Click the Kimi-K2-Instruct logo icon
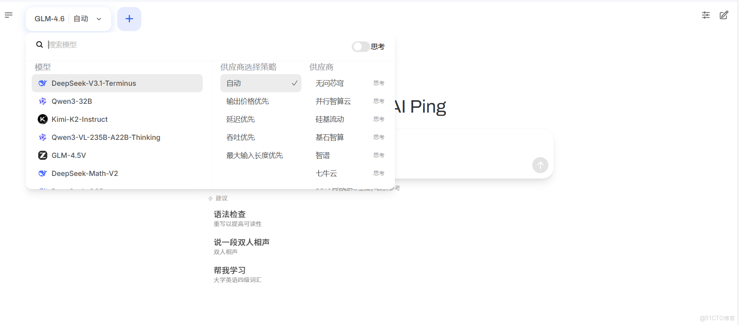The image size is (739, 325). [x=43, y=119]
